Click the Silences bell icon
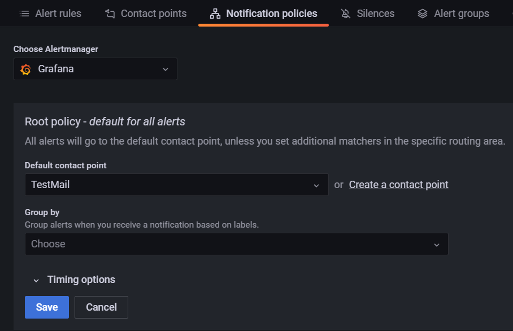Viewport: 513px width, 331px height. (x=346, y=14)
